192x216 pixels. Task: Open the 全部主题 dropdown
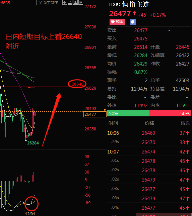tap(49, 2)
